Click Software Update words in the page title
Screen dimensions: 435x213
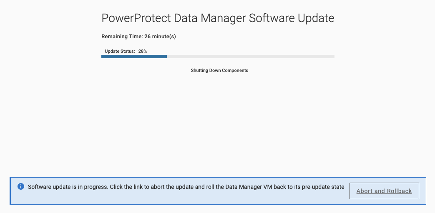coord(292,18)
